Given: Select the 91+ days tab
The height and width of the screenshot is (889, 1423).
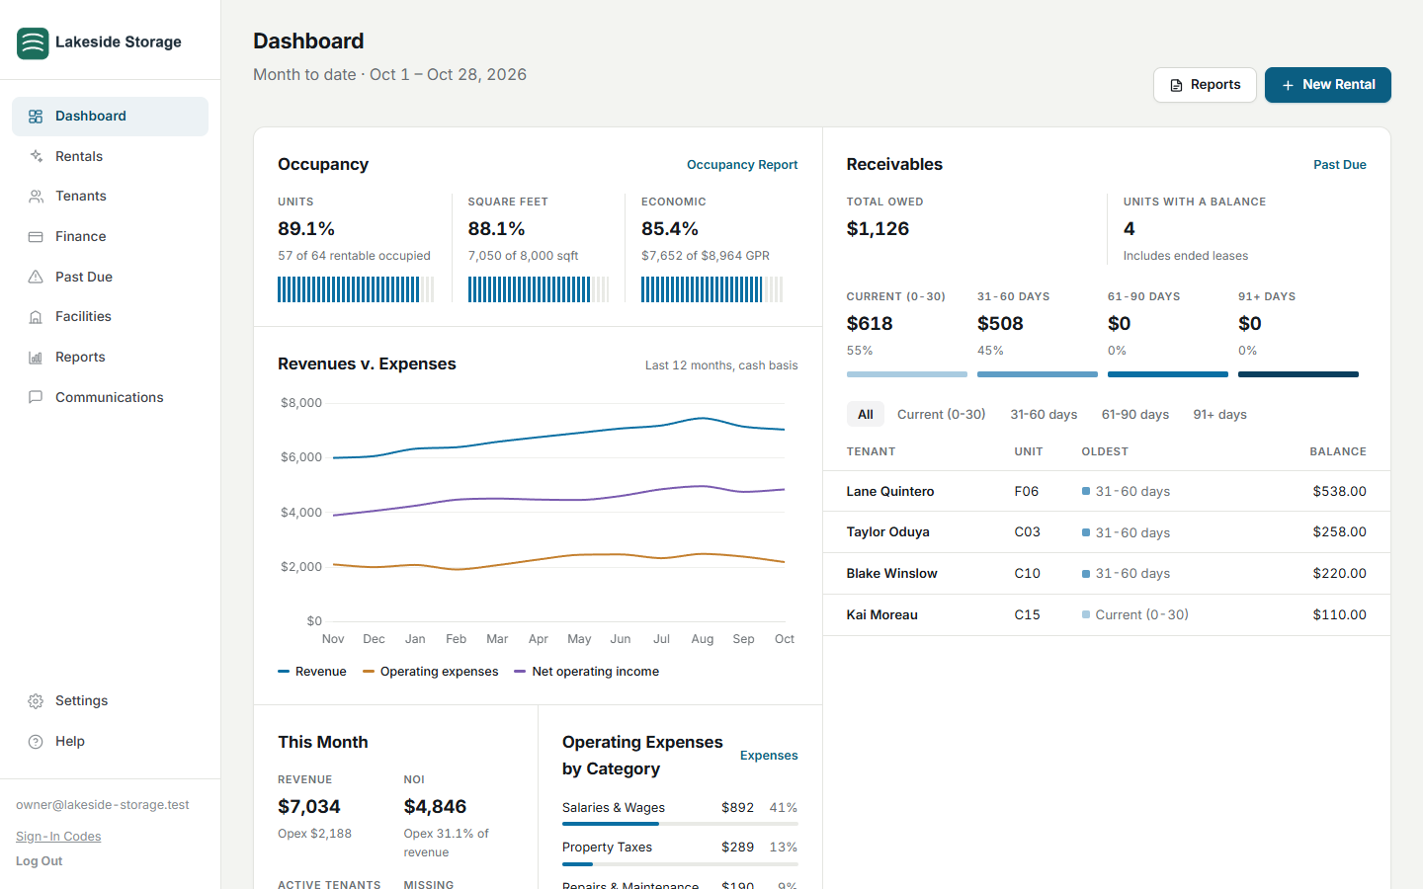Looking at the screenshot, I should [x=1219, y=415].
